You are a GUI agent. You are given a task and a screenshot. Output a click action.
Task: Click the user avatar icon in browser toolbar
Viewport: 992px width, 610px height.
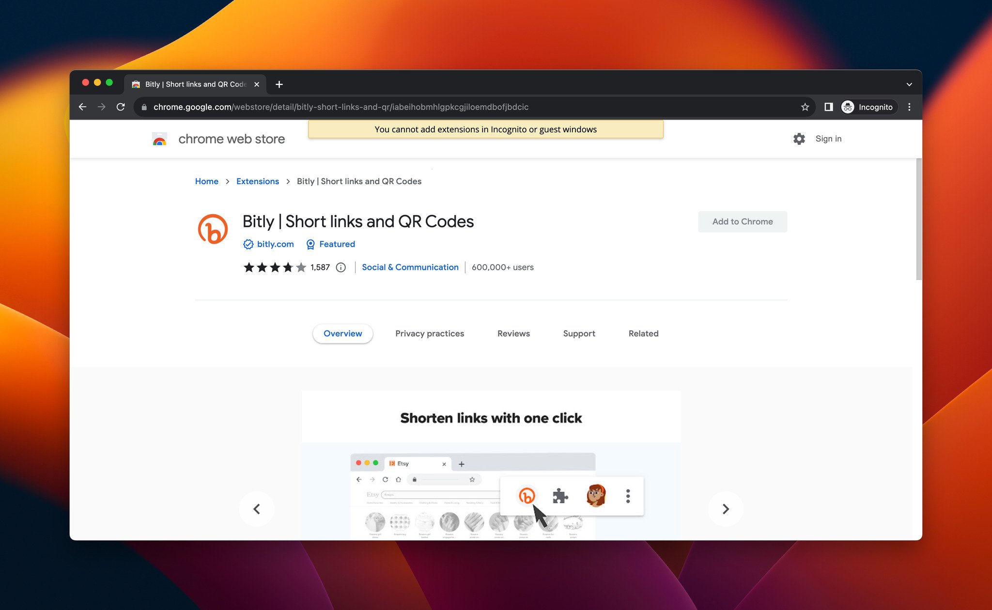click(x=848, y=107)
